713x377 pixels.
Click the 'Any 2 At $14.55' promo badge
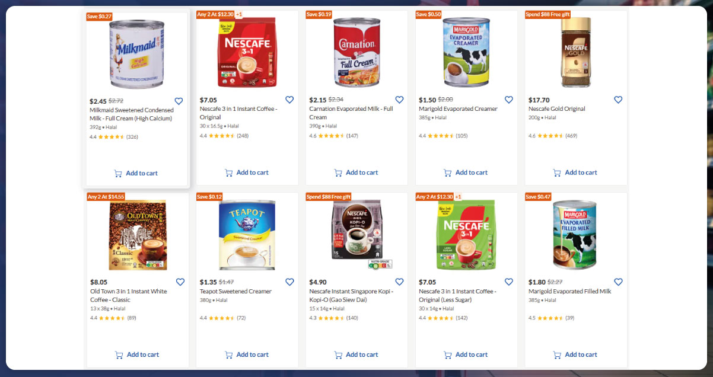pyautogui.click(x=106, y=197)
